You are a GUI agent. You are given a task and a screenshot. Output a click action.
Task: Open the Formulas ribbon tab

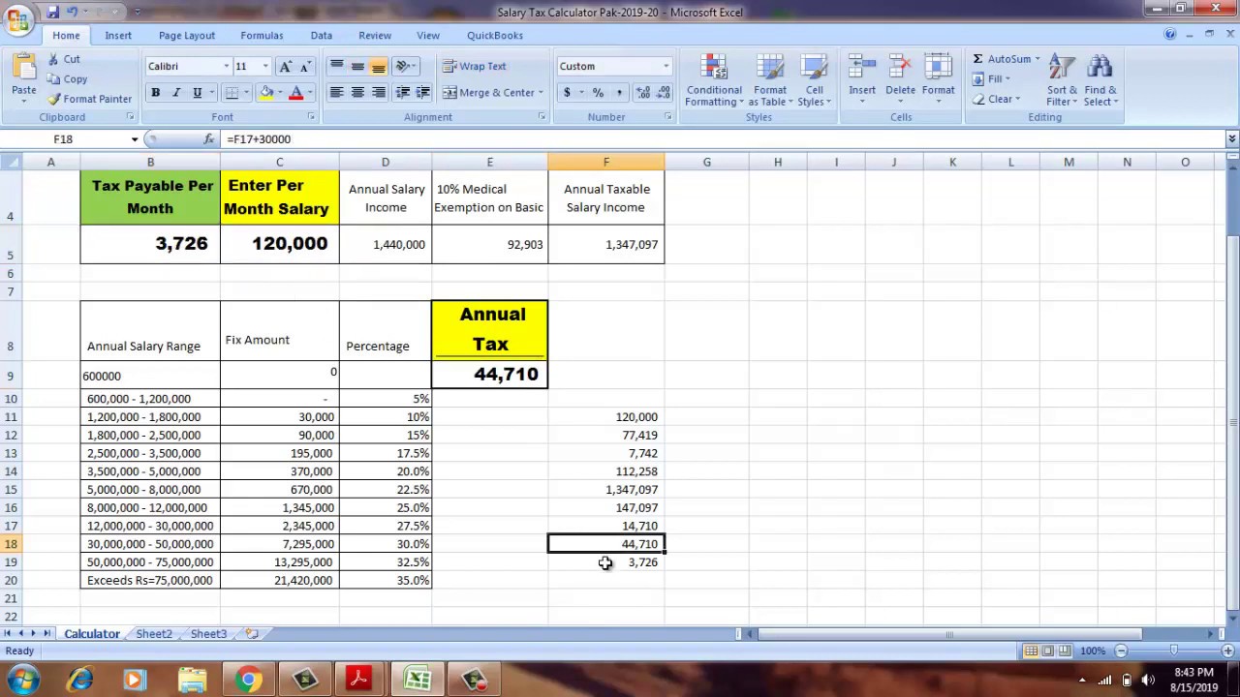tap(262, 36)
